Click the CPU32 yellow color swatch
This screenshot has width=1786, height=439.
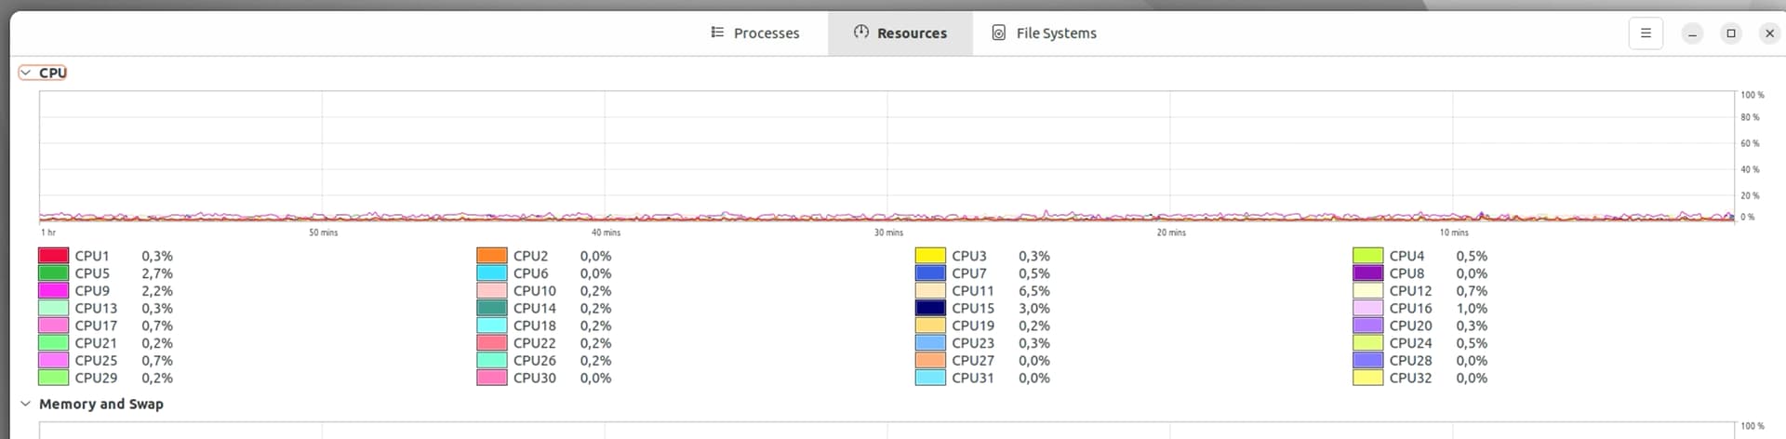[x=1368, y=378]
